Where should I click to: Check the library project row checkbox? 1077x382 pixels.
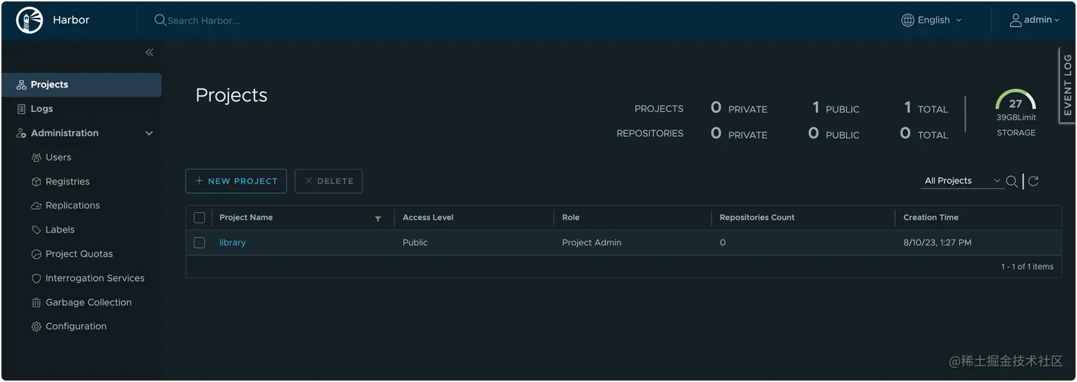click(x=199, y=243)
